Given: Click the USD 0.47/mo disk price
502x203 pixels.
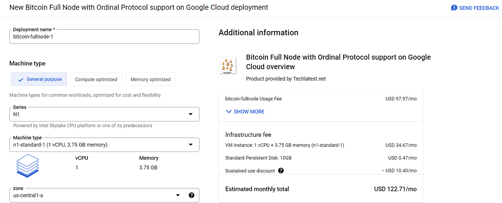Looking at the screenshot, I should [x=402, y=158].
